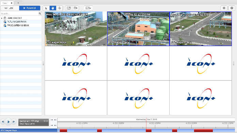Click the widest red motion event segment
The width and height of the screenshot is (237, 133).
(203, 131)
